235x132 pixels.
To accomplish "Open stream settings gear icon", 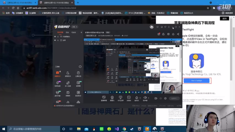I will [165, 98].
